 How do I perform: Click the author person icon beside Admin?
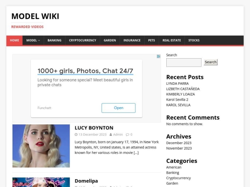(111, 135)
